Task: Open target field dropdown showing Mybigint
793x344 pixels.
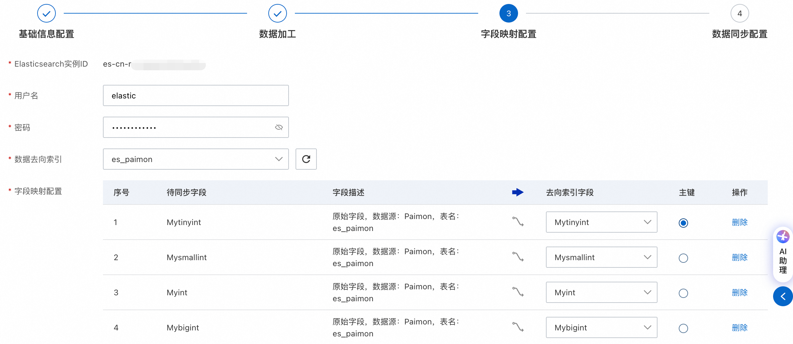Action: click(602, 327)
